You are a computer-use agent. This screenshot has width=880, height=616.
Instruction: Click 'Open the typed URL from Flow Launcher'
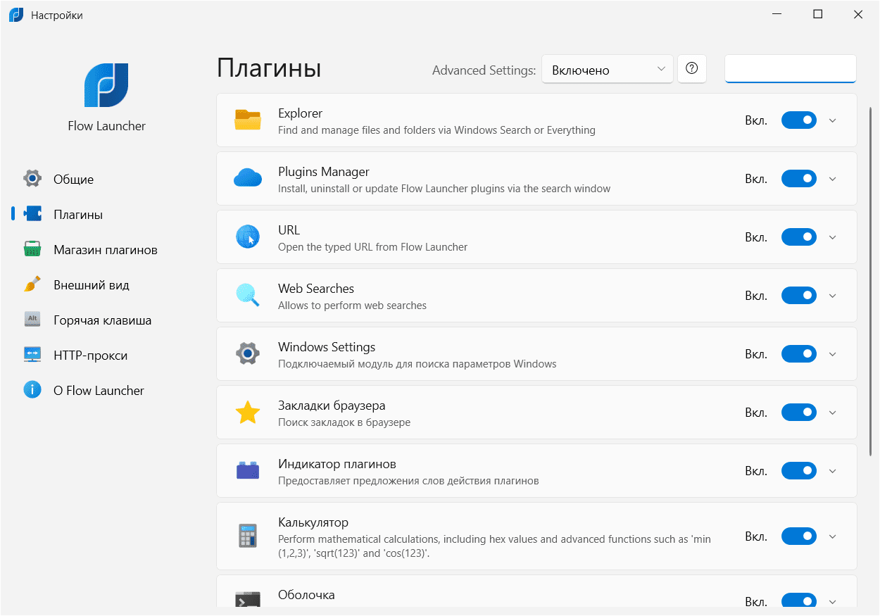372,247
